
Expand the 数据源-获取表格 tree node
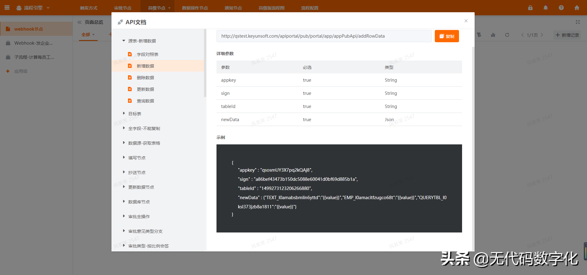124,143
